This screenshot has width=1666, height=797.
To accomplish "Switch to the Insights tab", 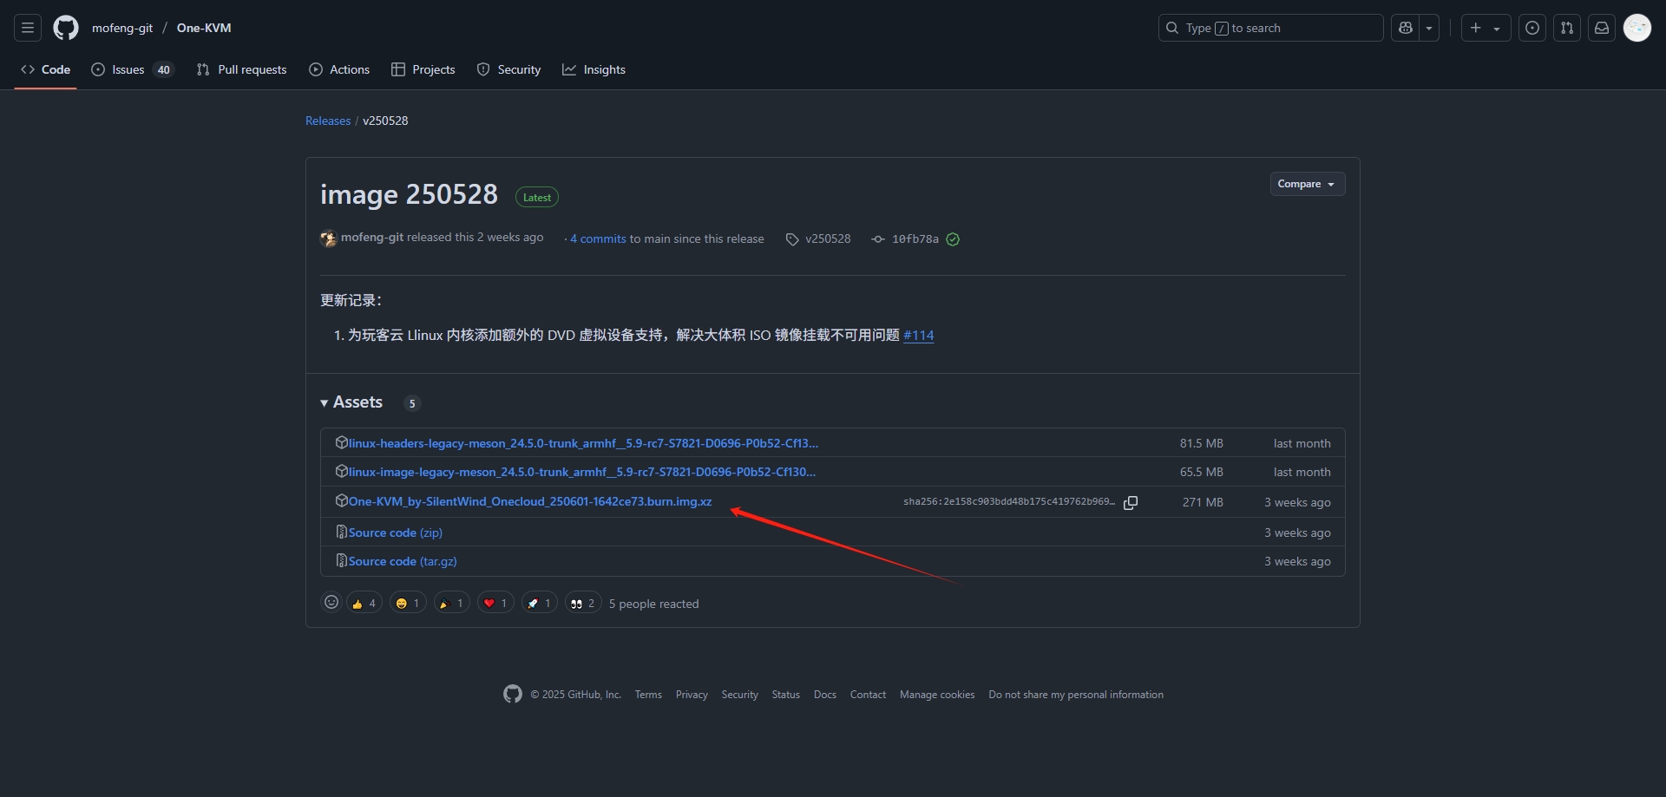I will tap(594, 69).
